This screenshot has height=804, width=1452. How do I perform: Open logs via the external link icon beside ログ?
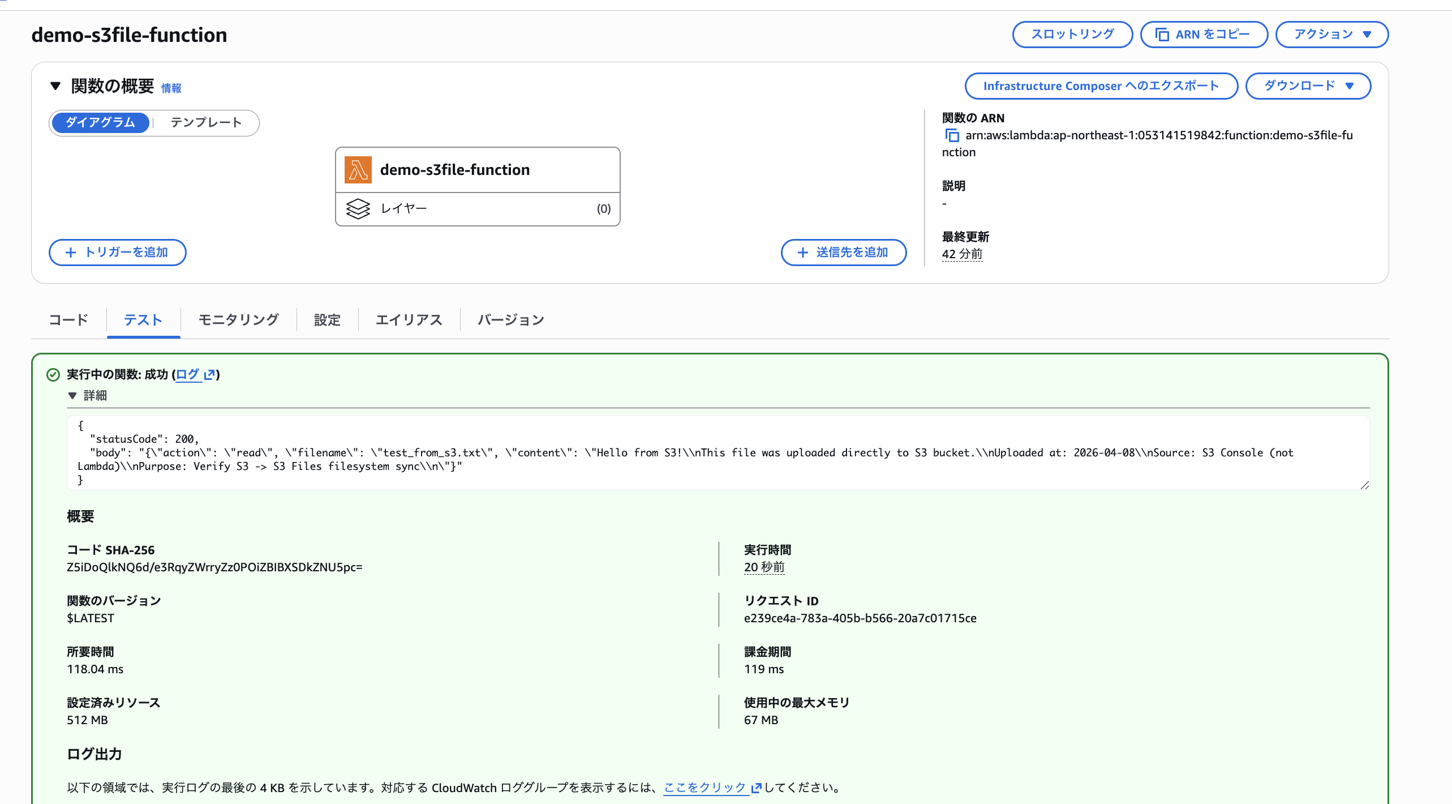(209, 374)
